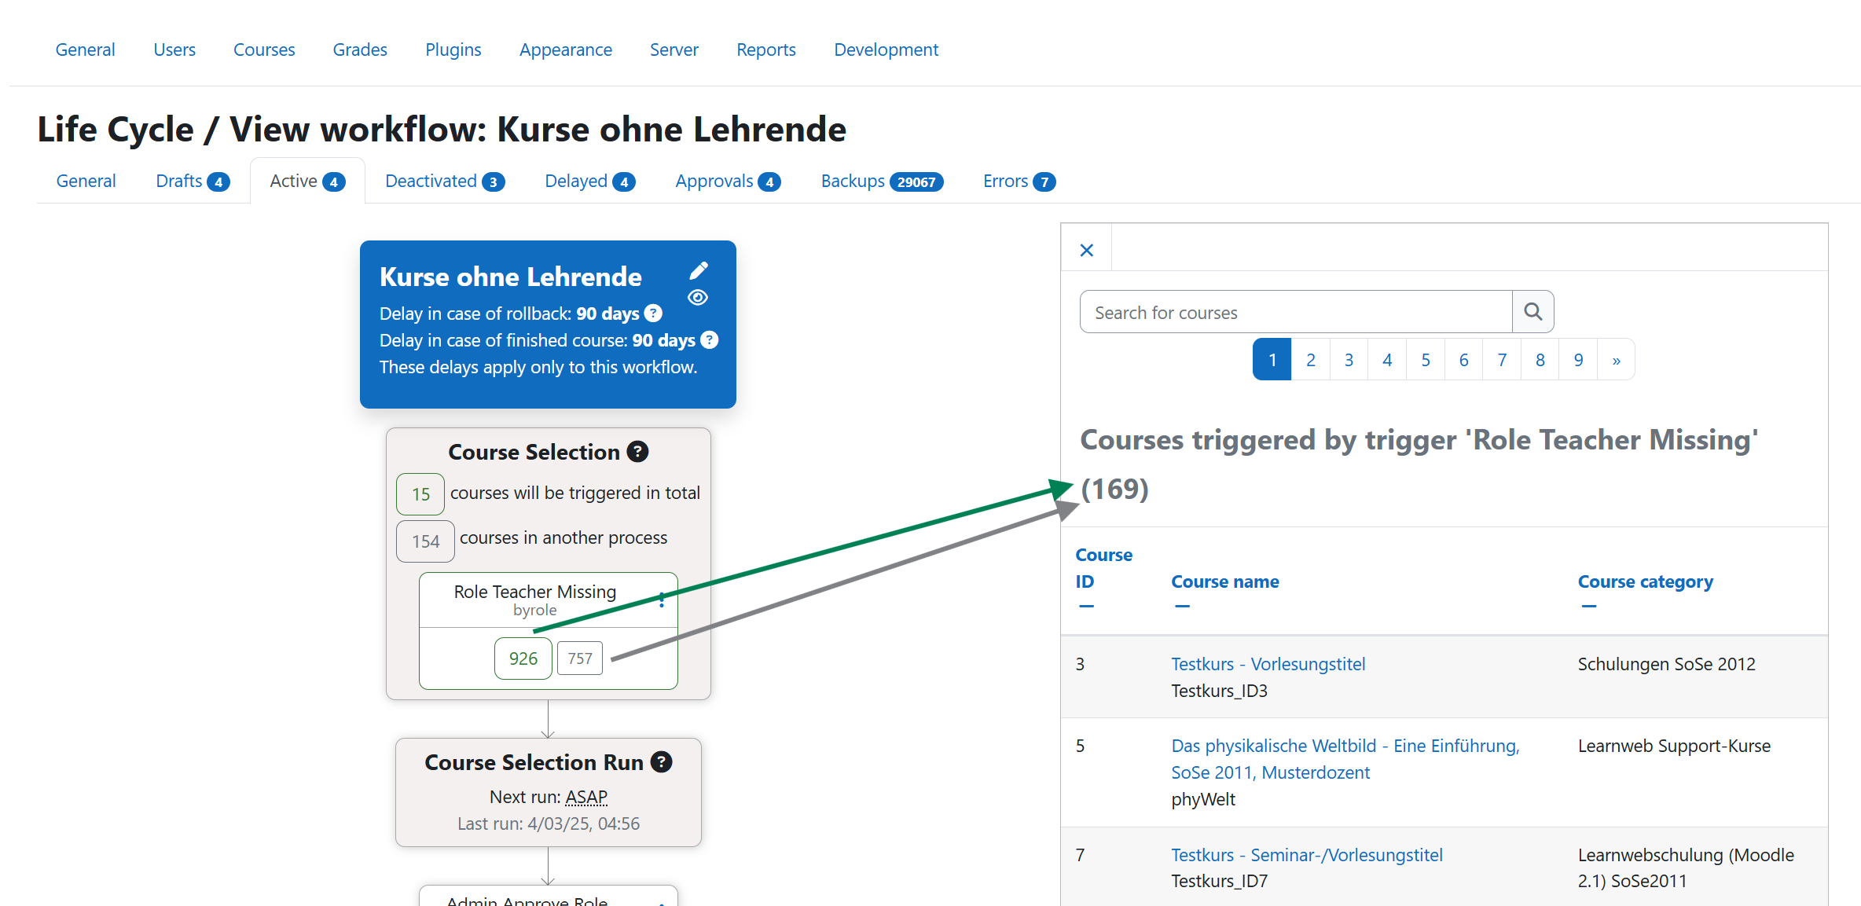The width and height of the screenshot is (1861, 906).
Task: Open the Course Selection help icon
Action: tap(637, 452)
